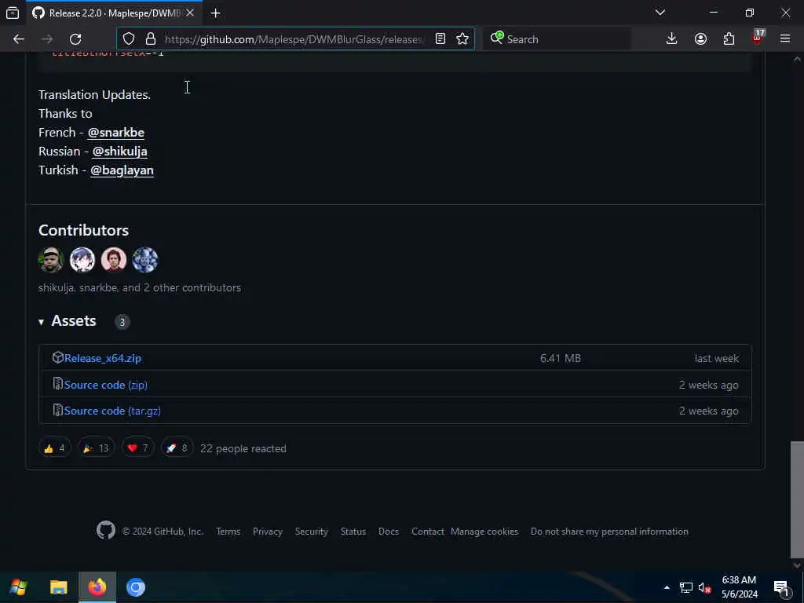Click the Contributors heading
Screen dimensions: 804x603
(x=83, y=230)
